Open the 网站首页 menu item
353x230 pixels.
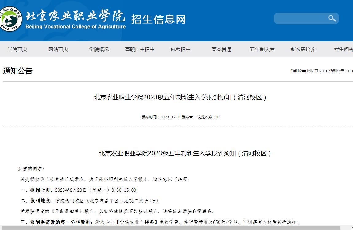(x=58, y=49)
